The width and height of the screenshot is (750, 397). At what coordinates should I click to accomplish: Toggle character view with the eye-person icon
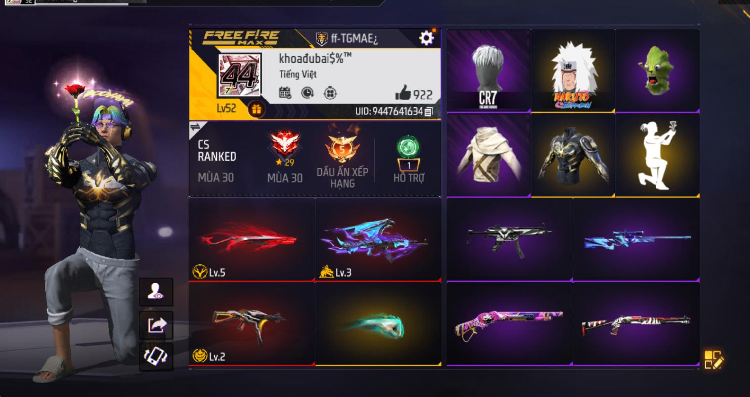[x=156, y=292]
